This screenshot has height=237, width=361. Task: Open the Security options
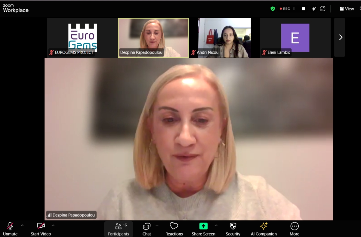click(233, 229)
